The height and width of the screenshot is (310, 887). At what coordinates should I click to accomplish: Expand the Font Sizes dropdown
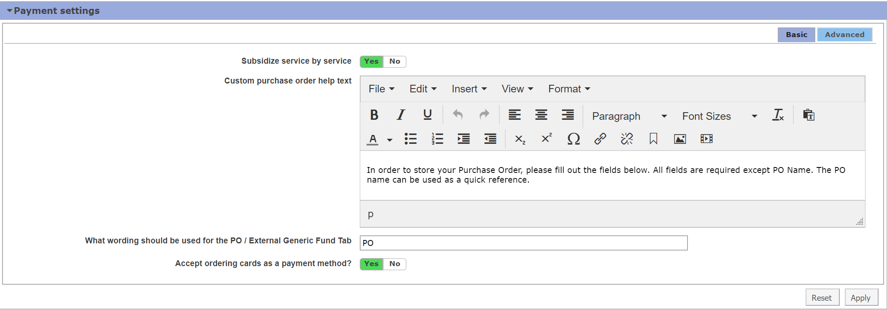coord(719,116)
